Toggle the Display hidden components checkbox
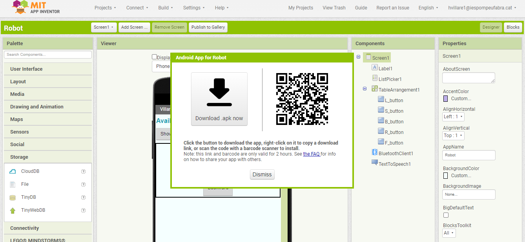 point(155,57)
